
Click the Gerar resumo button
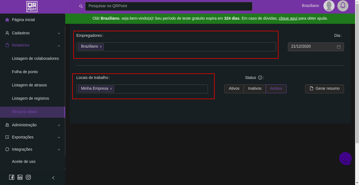[x=324, y=89]
